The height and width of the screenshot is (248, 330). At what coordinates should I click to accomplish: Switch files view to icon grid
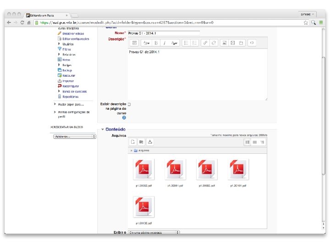tap(247, 142)
